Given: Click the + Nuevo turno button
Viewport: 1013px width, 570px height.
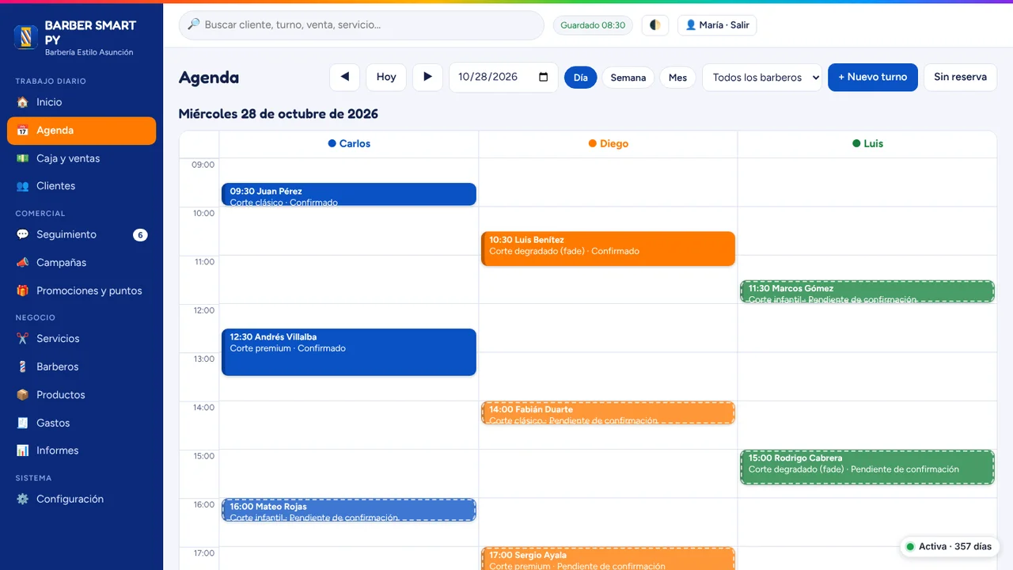Looking at the screenshot, I should pos(873,78).
